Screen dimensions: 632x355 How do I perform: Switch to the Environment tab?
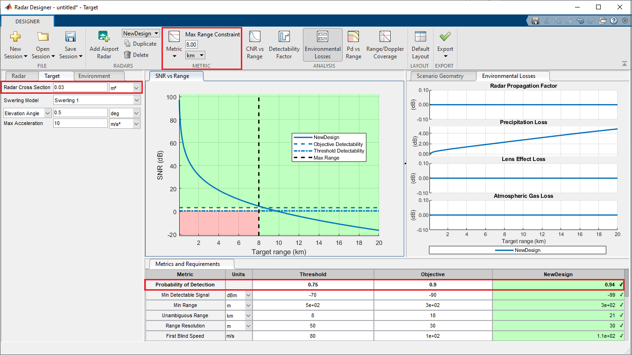(94, 76)
